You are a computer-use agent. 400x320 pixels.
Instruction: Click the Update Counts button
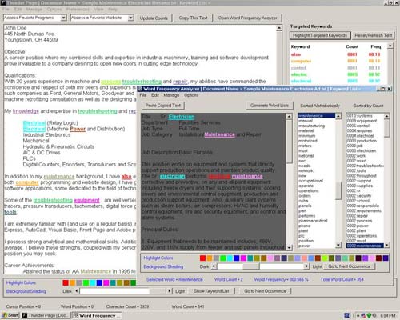pyautogui.click(x=154, y=18)
